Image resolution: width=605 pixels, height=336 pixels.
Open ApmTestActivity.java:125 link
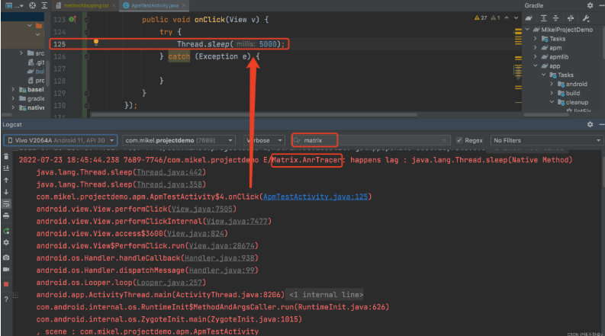point(315,197)
